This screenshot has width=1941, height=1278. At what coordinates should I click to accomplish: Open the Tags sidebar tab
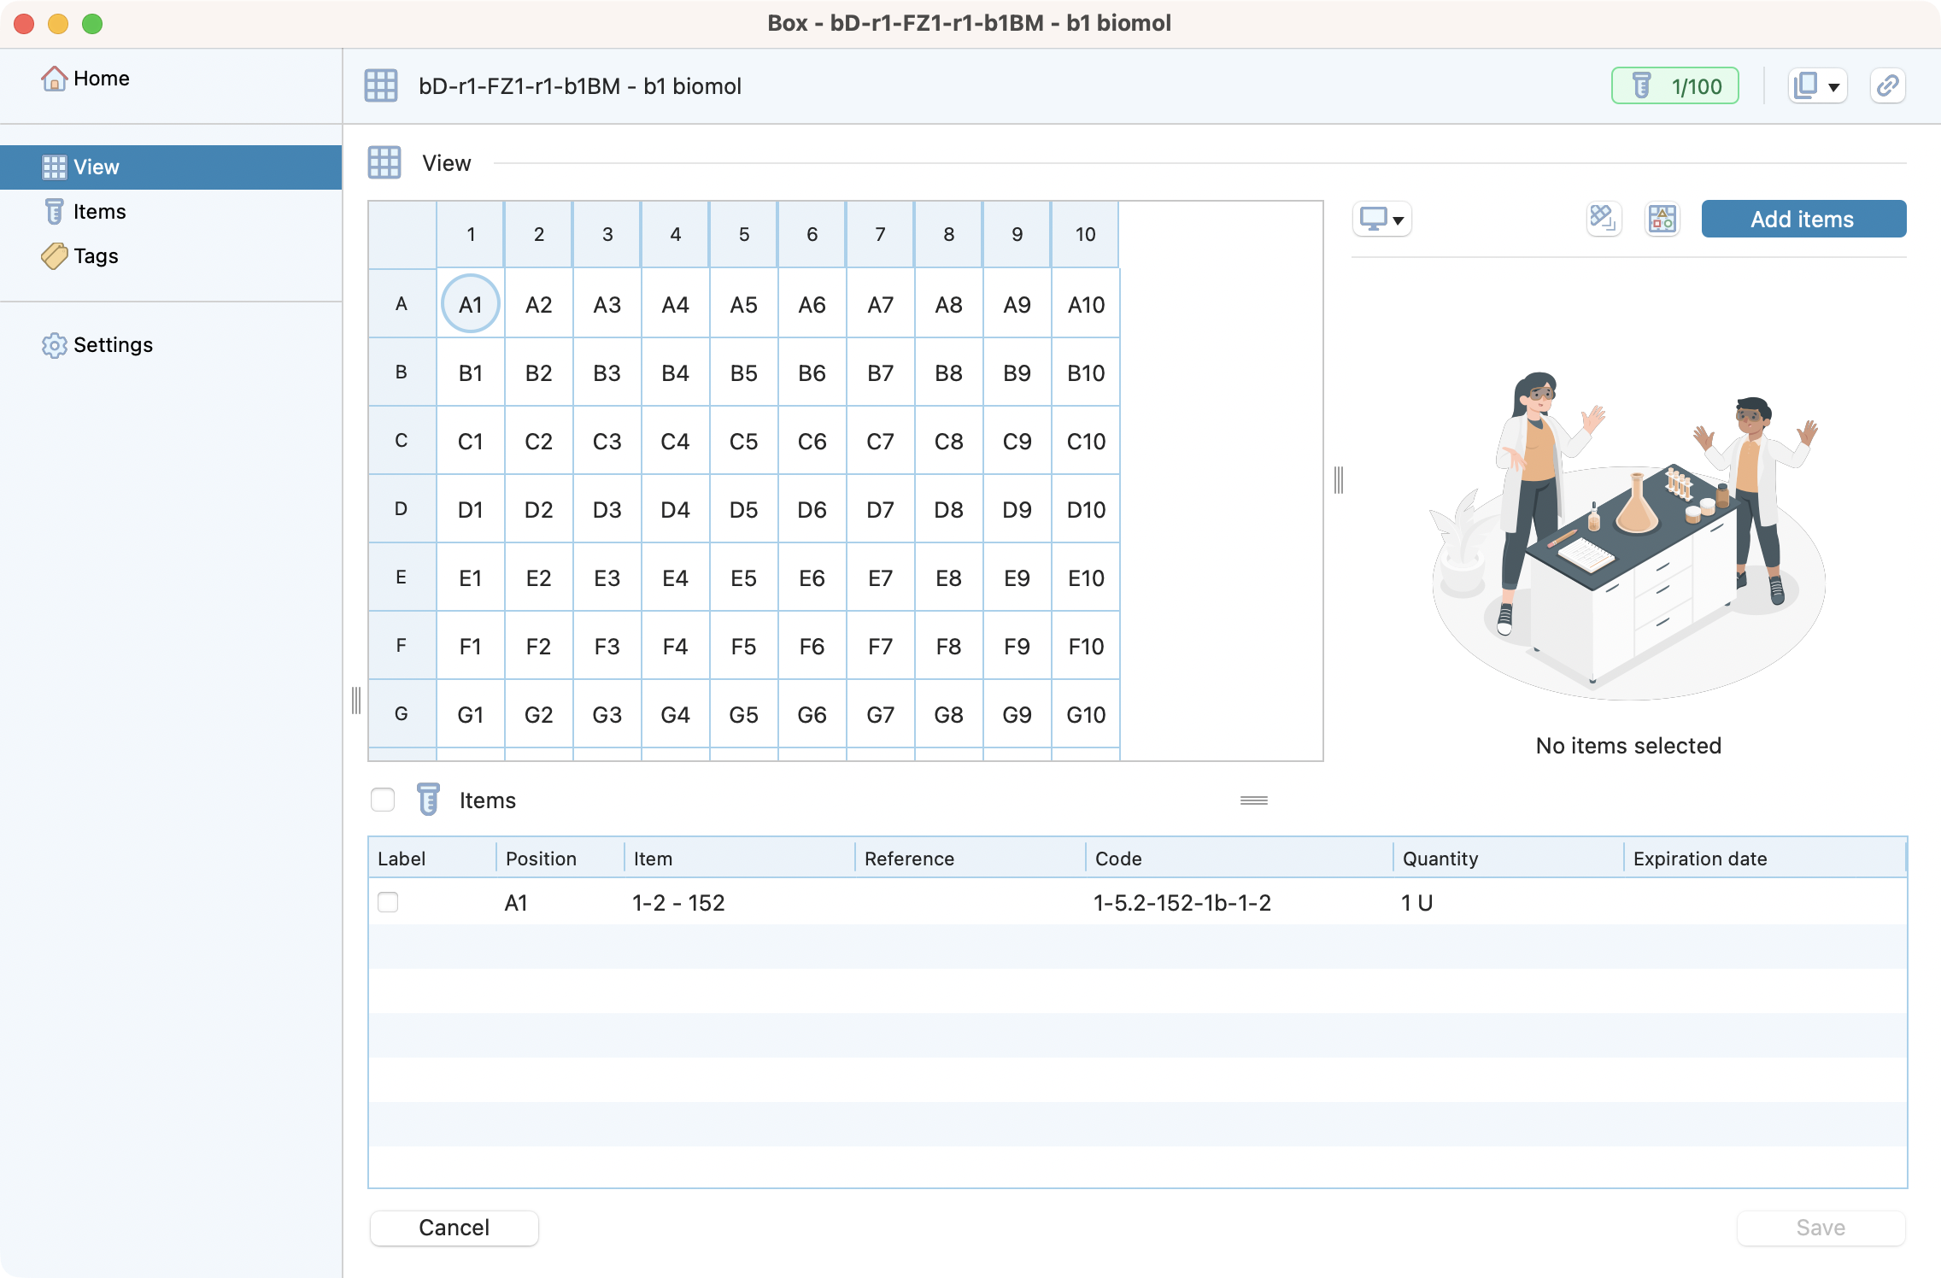(x=96, y=256)
